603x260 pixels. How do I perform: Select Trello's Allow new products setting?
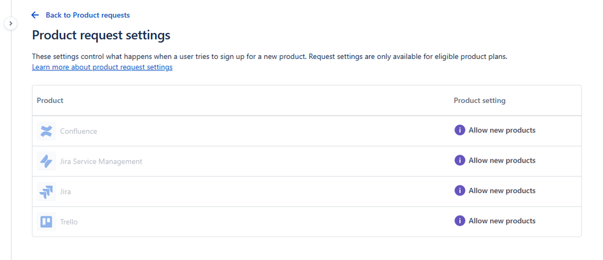click(x=502, y=220)
